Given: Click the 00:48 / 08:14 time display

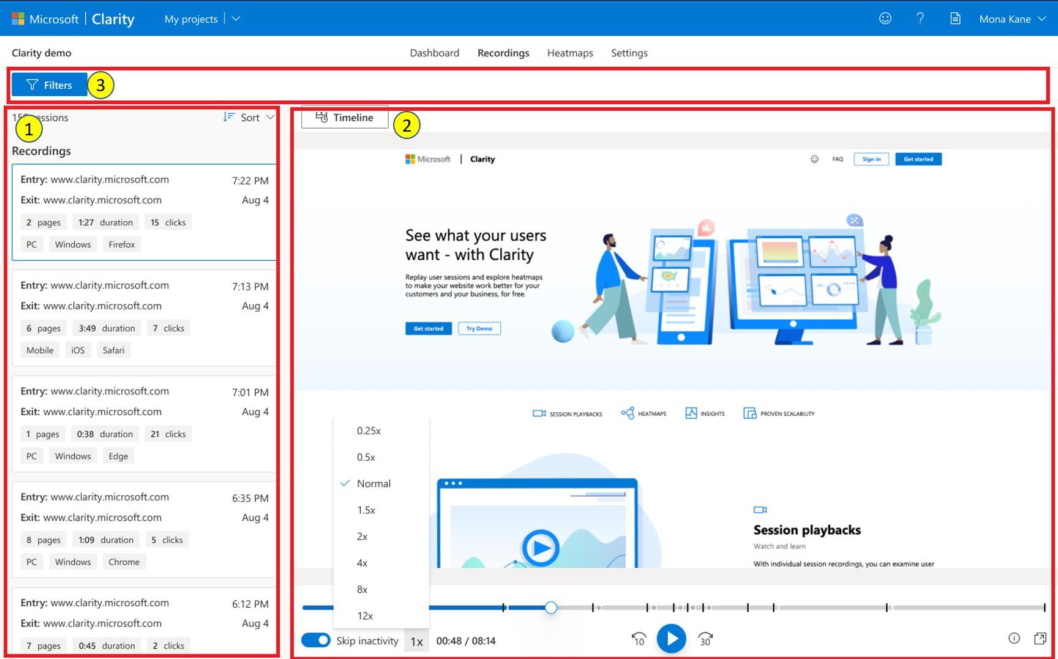Looking at the screenshot, I should tap(466, 641).
